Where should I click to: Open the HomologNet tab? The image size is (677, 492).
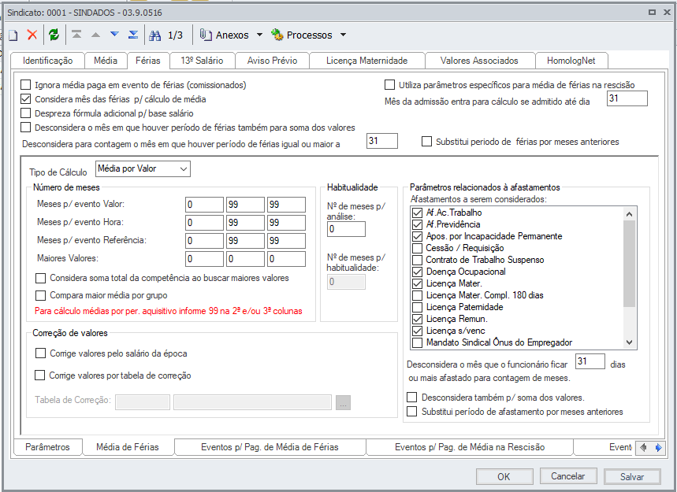point(571,61)
